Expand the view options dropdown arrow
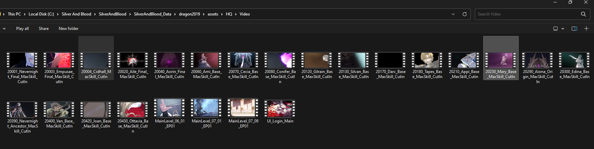 tap(563, 29)
